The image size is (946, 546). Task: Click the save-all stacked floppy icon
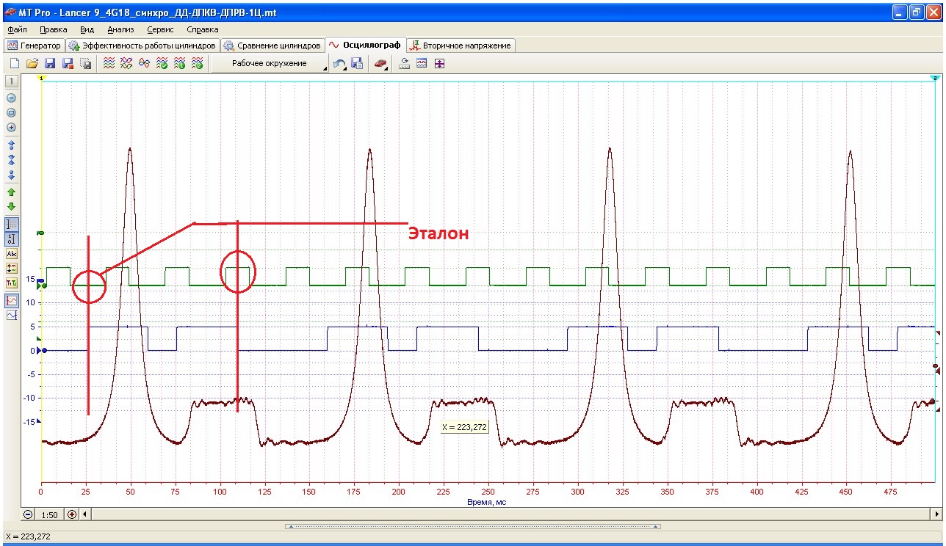[x=86, y=64]
